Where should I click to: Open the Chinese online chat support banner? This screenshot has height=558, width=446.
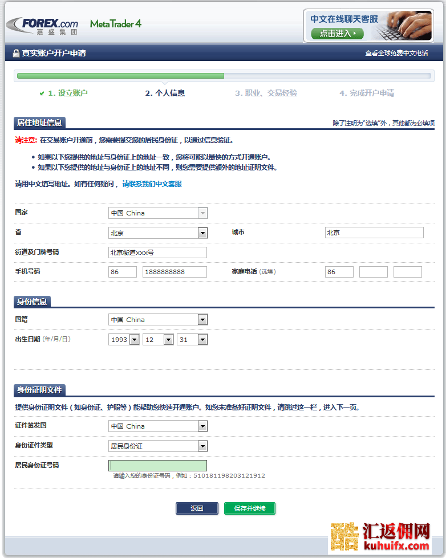pos(368,26)
